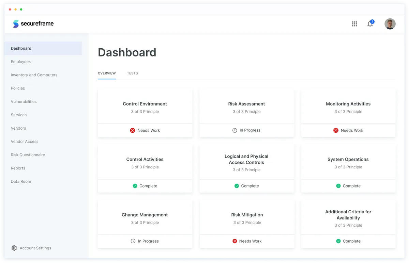409x263 pixels.
Task: Select Dashboard in the sidebar
Action: tap(43, 48)
